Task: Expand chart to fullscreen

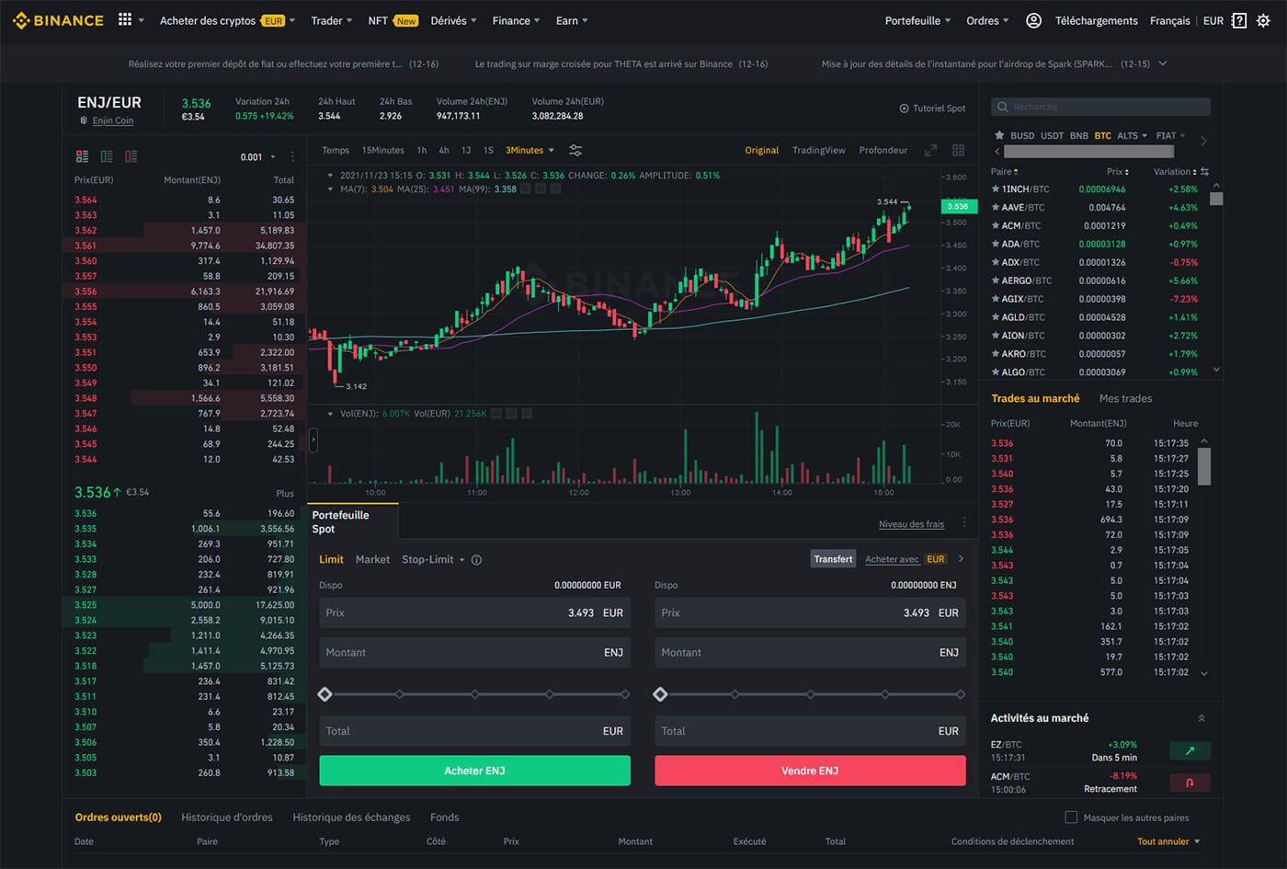Action: [930, 150]
